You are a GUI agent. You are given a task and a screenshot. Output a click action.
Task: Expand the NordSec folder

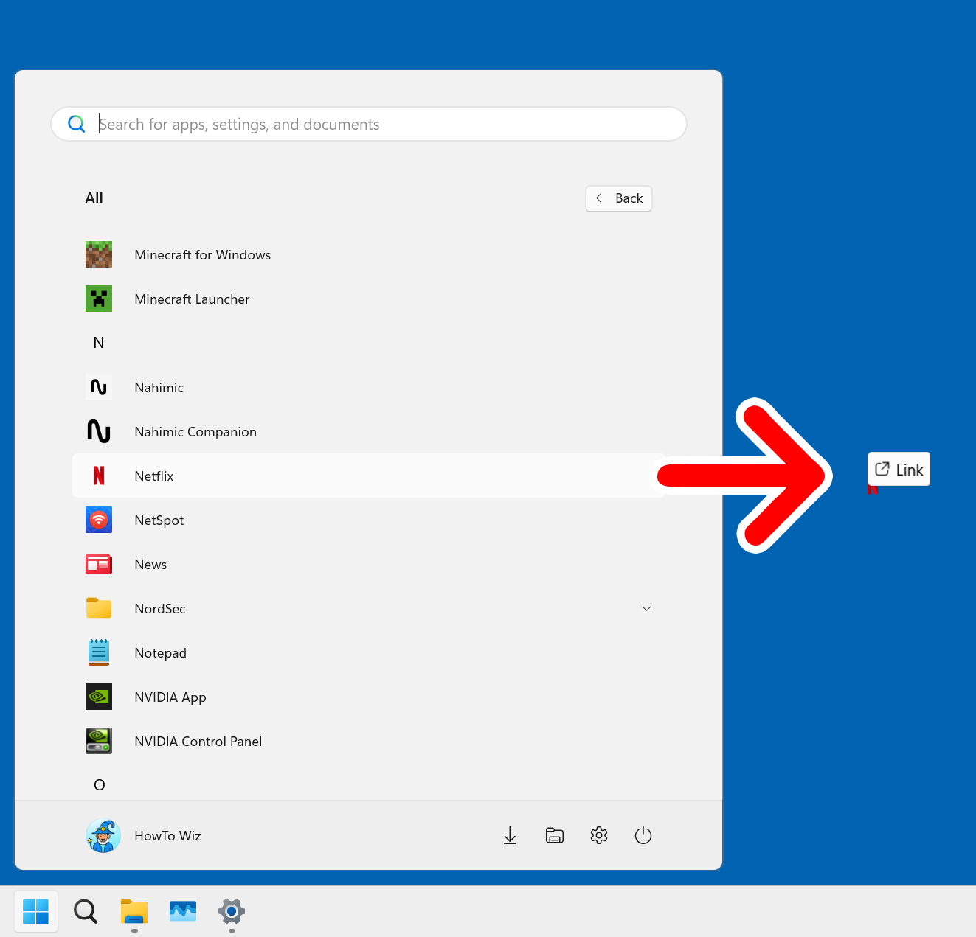(646, 608)
